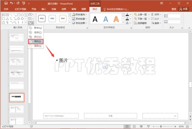Select the straight line shape
The image size is (192, 129).
(x=11, y=15)
